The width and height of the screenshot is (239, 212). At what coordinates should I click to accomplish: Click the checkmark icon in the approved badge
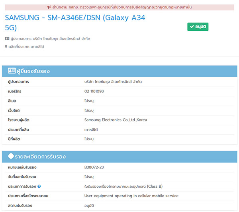pyautogui.click(x=192, y=27)
